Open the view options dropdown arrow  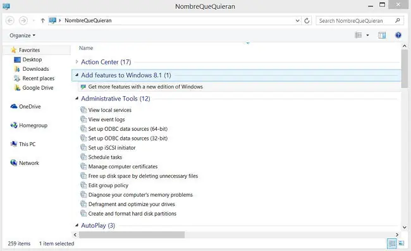coord(367,35)
